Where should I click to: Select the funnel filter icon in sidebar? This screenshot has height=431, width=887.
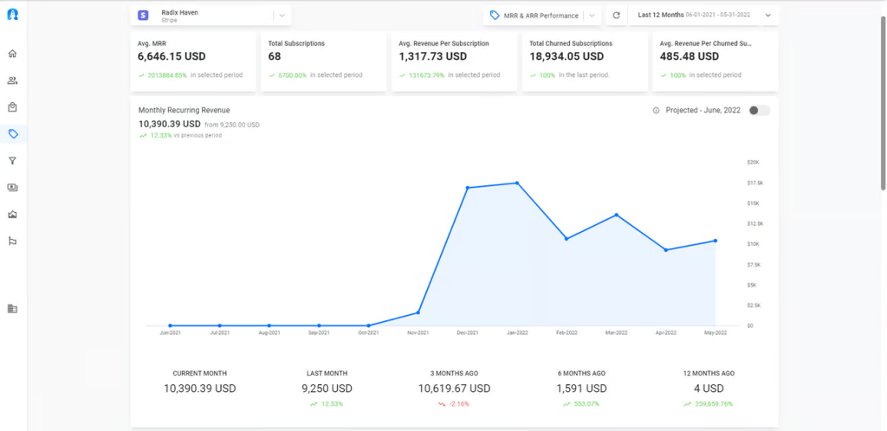[13, 160]
